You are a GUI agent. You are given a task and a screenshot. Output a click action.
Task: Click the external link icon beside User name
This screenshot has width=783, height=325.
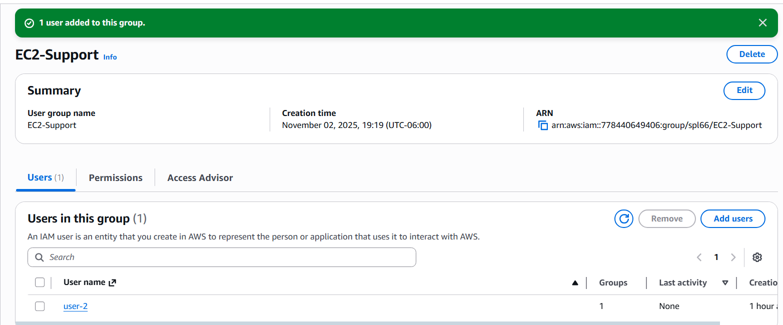(x=111, y=282)
